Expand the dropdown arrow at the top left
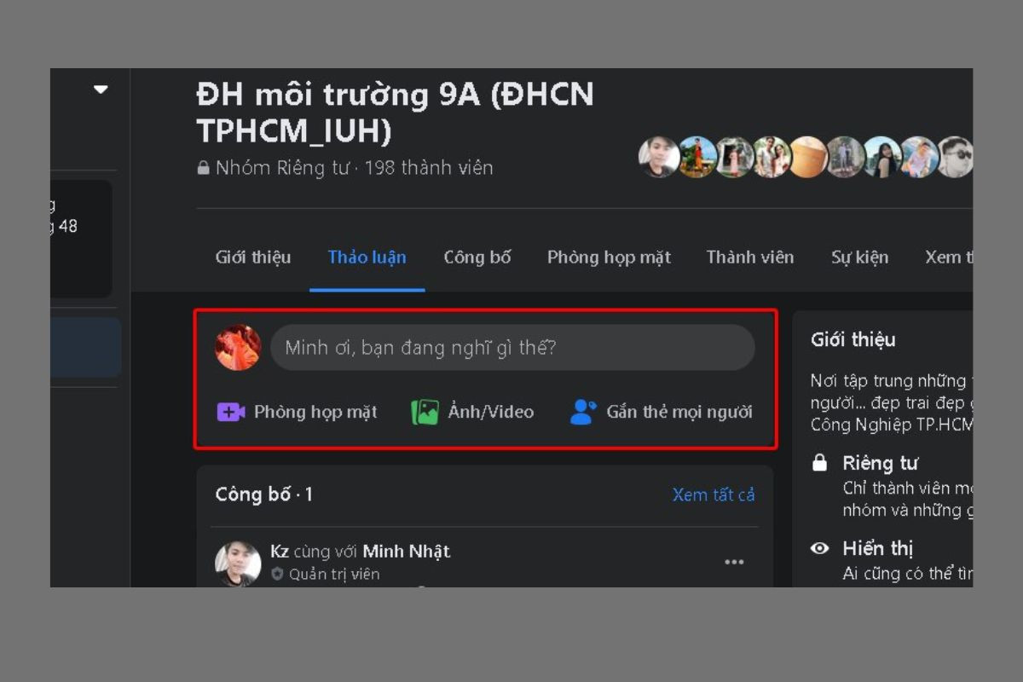This screenshot has width=1023, height=682. click(101, 89)
